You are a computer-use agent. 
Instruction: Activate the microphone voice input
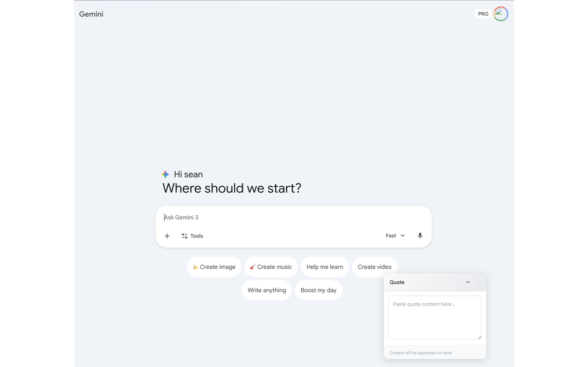pyautogui.click(x=420, y=235)
